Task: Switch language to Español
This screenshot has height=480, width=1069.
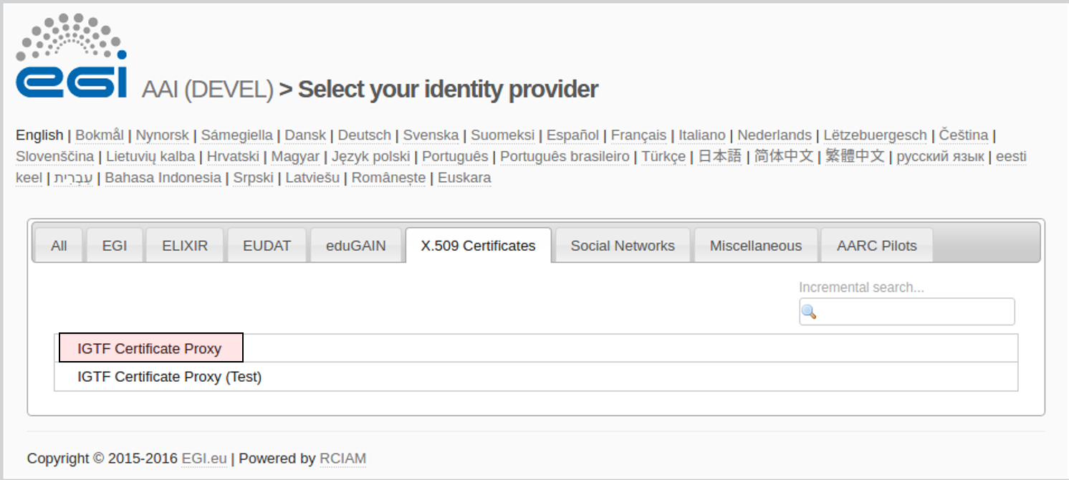Action: (x=572, y=135)
